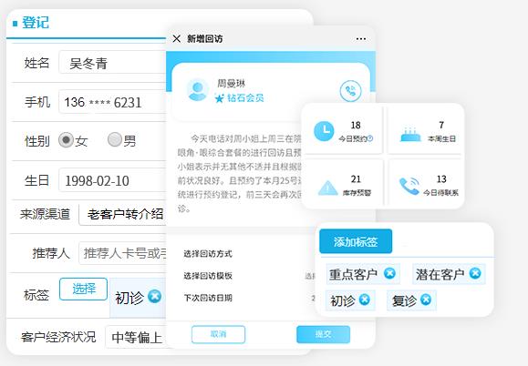528x366 pixels.
Task: Click the 选择 button next to 标签
Action: pos(84,289)
